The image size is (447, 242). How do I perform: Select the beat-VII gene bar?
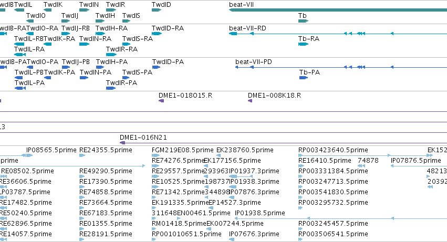(x=338, y=10)
